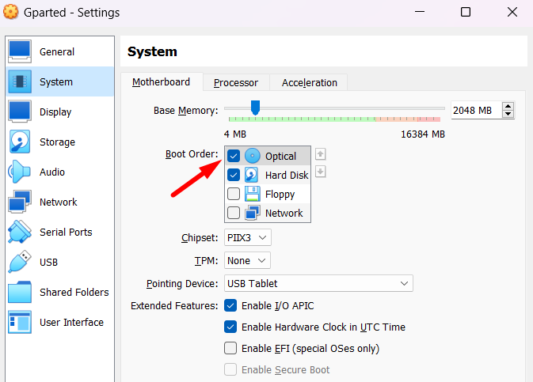Expand the Pointing Device combo box
This screenshot has width=533, height=382.
318,283
